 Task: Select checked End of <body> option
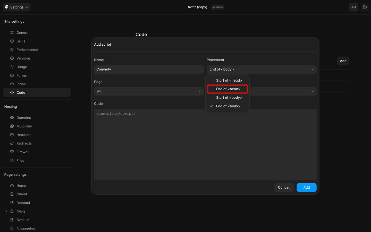pos(227,106)
